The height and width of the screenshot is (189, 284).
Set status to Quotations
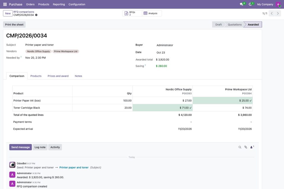click(x=235, y=25)
